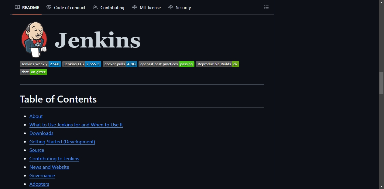This screenshot has height=189, width=384.
Task: Open What to Use Jenkins for link
Action: pyautogui.click(x=76, y=125)
